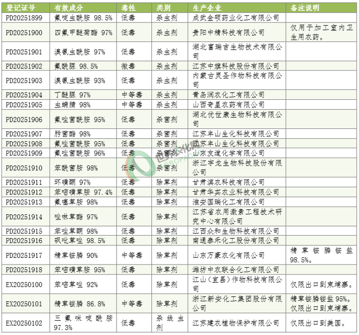Viewport: 359px width, 335px height.
Task: Click ingredient 虫螨腈 98%
Action: [x=72, y=105]
